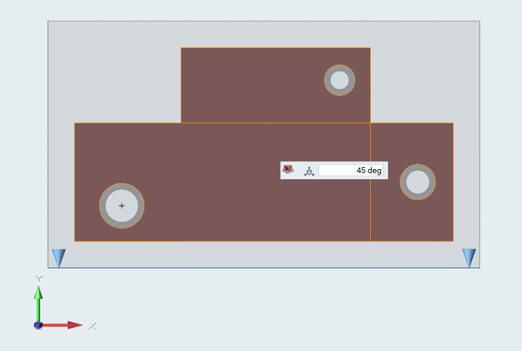Click the red countersink hole icon
This screenshot has width=522, height=351.
(287, 169)
